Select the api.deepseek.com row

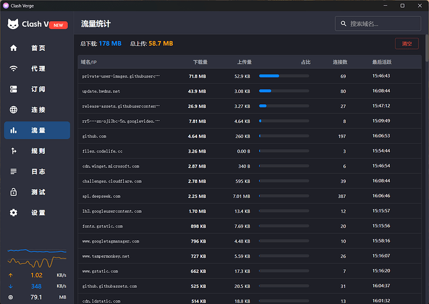[x=249, y=196]
